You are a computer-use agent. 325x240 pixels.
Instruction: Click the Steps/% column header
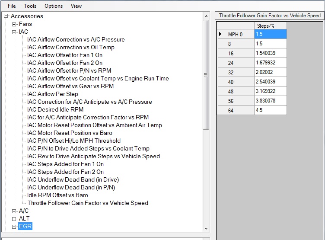tap(270, 26)
